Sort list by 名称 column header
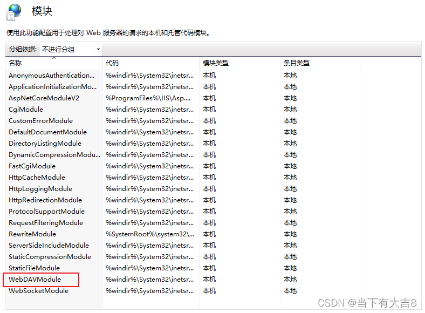 tap(15, 63)
